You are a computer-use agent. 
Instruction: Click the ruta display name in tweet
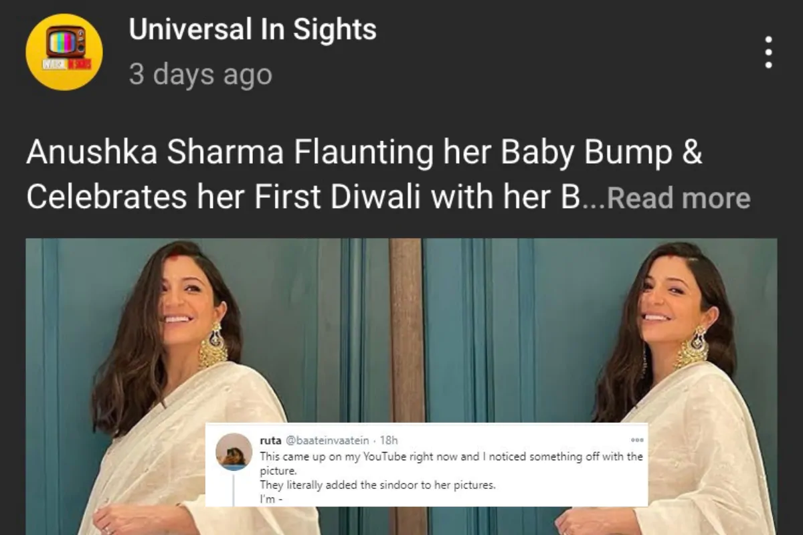(x=270, y=440)
